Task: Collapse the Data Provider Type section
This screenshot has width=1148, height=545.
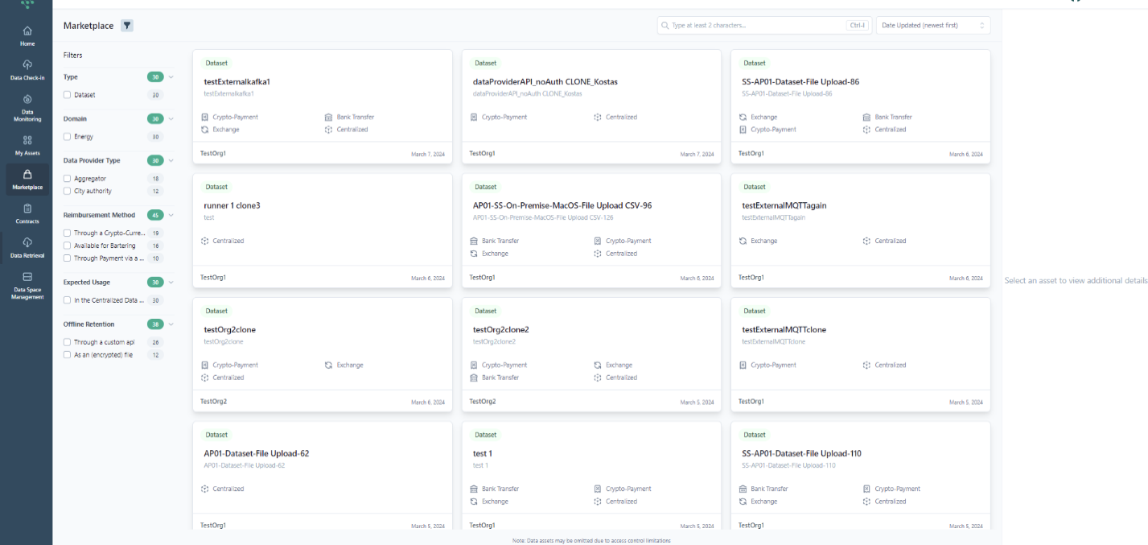Action: click(171, 160)
